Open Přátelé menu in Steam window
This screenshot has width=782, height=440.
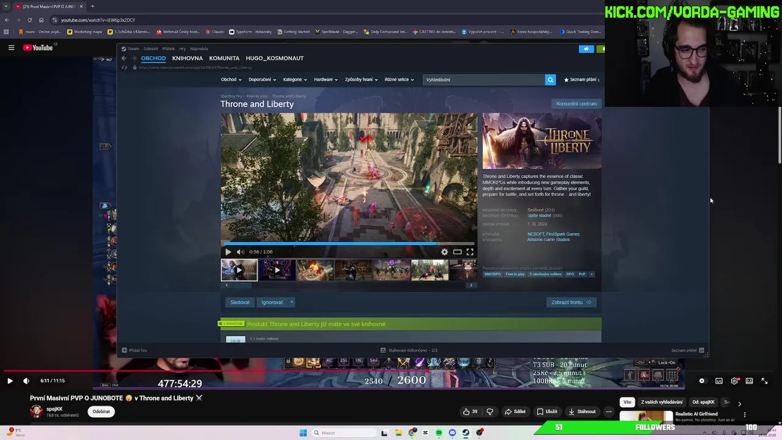pos(168,48)
